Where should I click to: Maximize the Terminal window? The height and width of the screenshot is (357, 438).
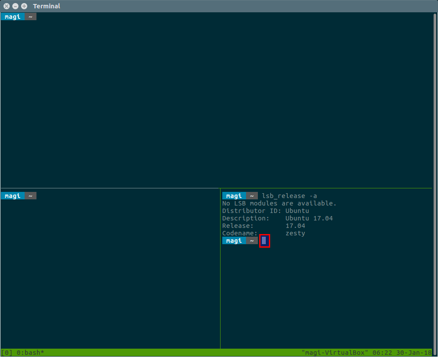pyautogui.click(x=24, y=6)
